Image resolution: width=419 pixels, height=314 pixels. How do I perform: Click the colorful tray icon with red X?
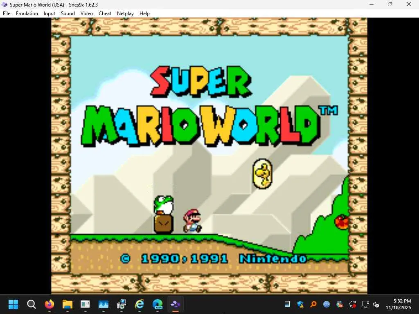coord(340,304)
